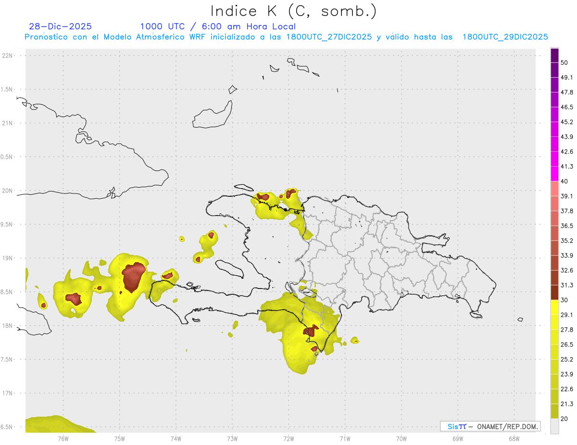Click the 75W longitude label
The image size is (577, 445).
pyautogui.click(x=120, y=438)
